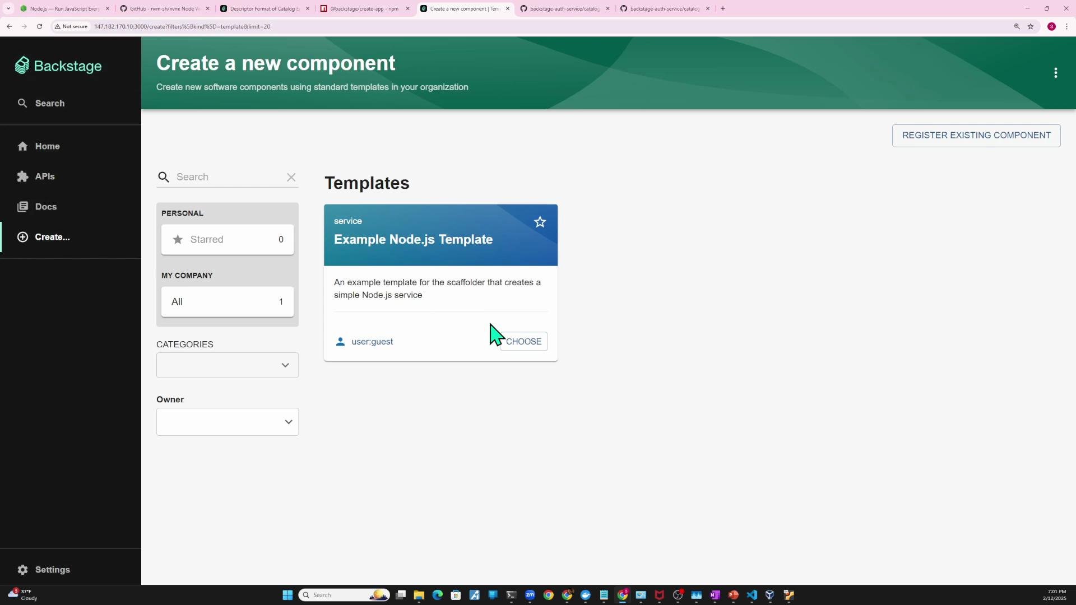Open the taskbar clock and date
Viewport: 1076px width, 605px height.
tap(1055, 595)
